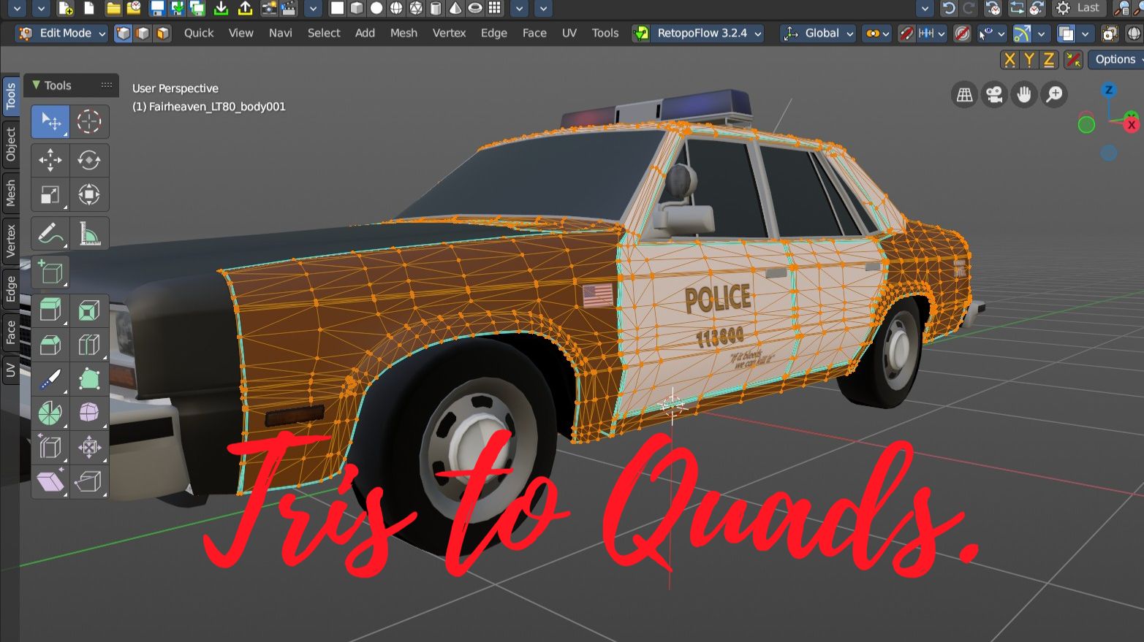Toggle viewport overlays
The height and width of the screenshot is (642, 1144).
tap(1067, 34)
